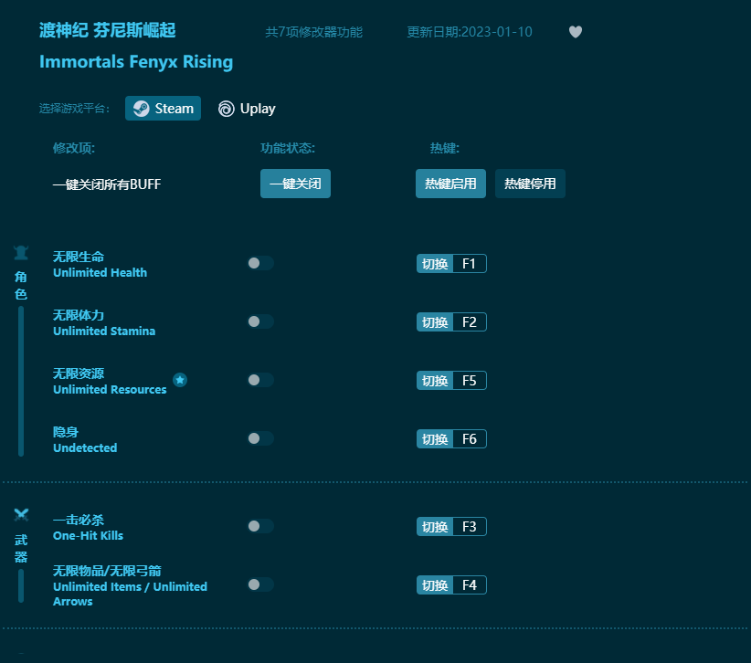Image resolution: width=751 pixels, height=663 pixels.
Task: Click the 共7项修改器功能 text
Action: tap(313, 32)
